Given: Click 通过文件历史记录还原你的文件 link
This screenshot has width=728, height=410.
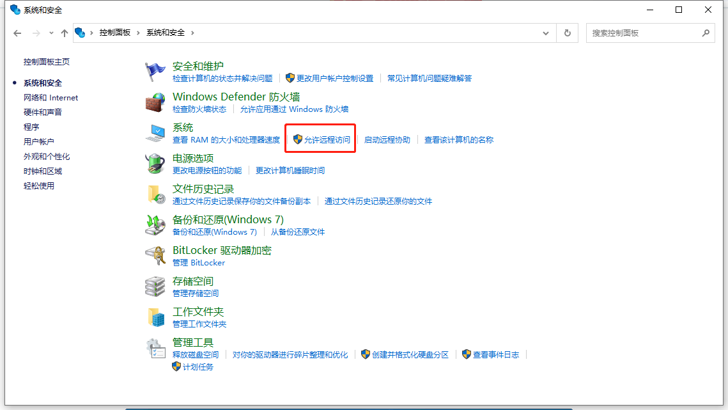Looking at the screenshot, I should tap(378, 201).
